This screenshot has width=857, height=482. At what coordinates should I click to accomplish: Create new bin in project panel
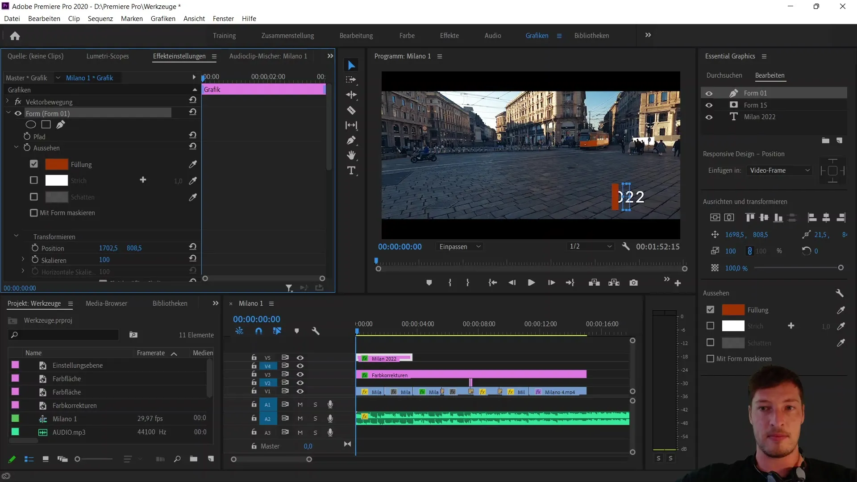(x=194, y=459)
